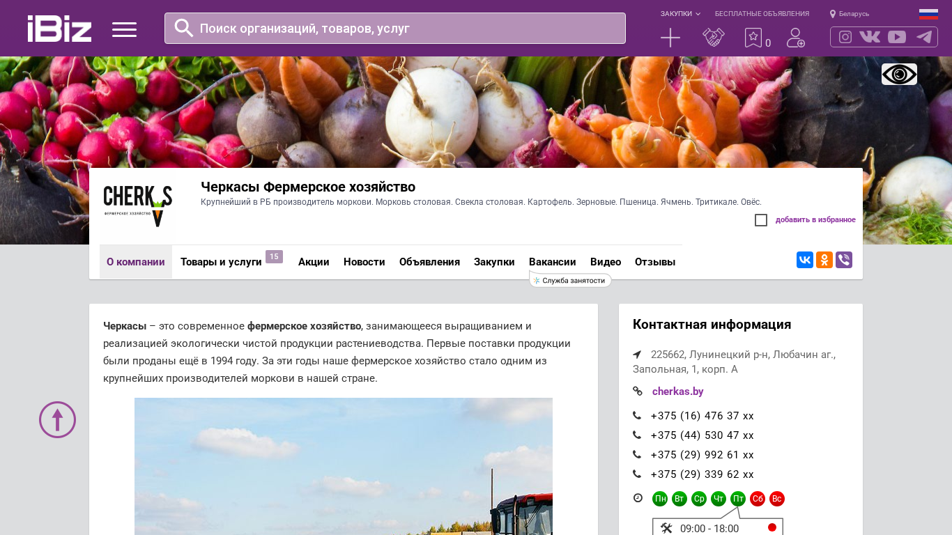The image size is (952, 535).
Task: Reveal phone number +375 (29) 992 61 xx
Action: coord(703,455)
